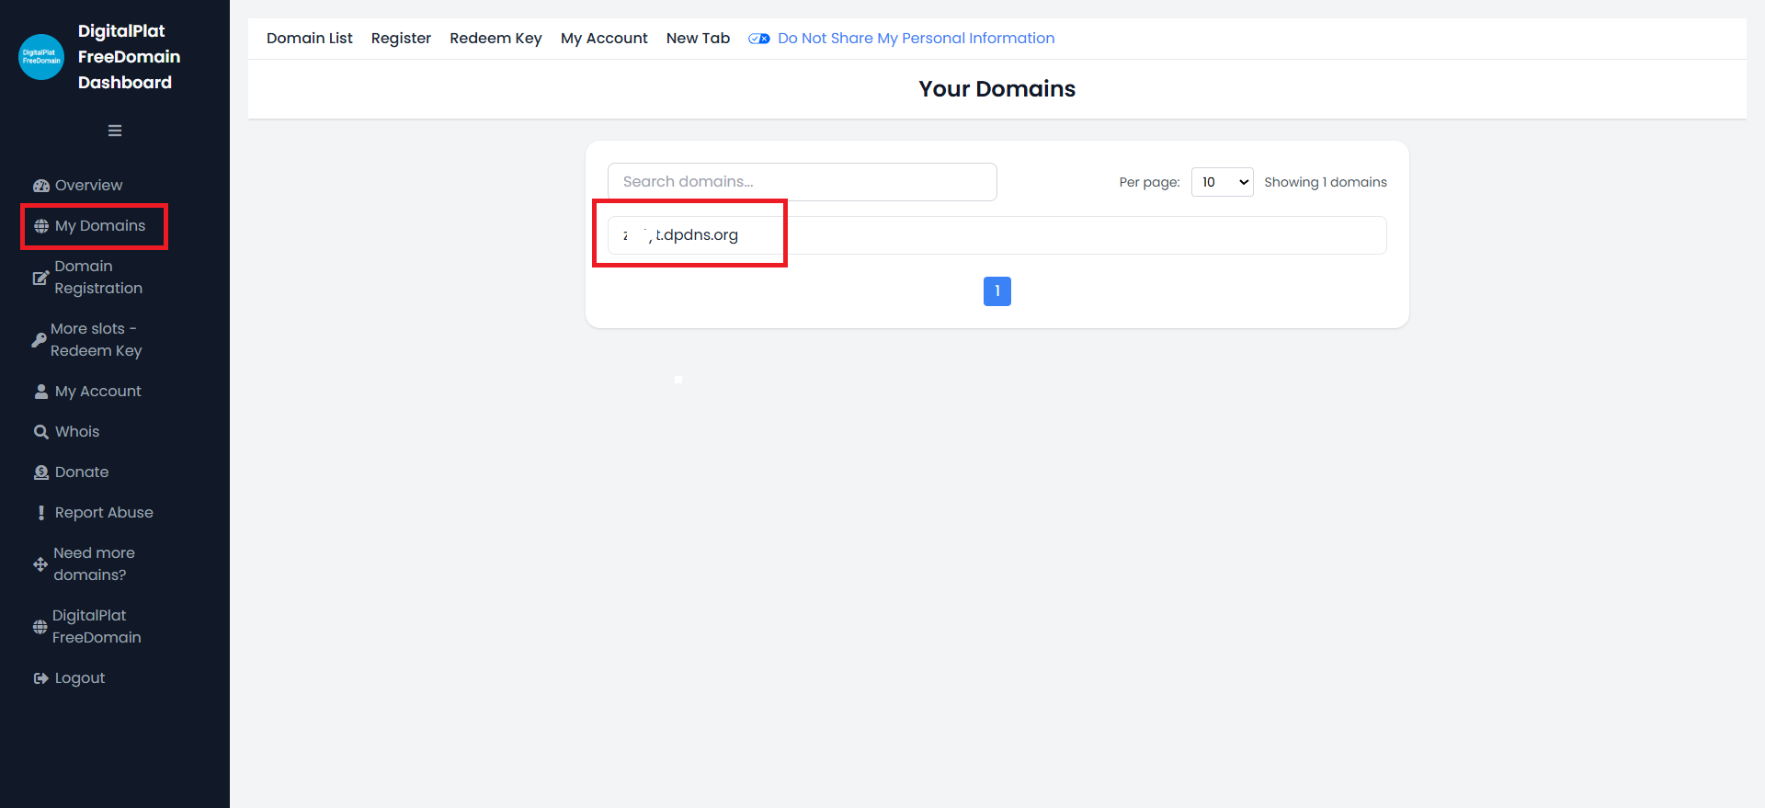This screenshot has height=808, width=1765.
Task: Click the Whois magnifier icon
Action: pos(41,432)
